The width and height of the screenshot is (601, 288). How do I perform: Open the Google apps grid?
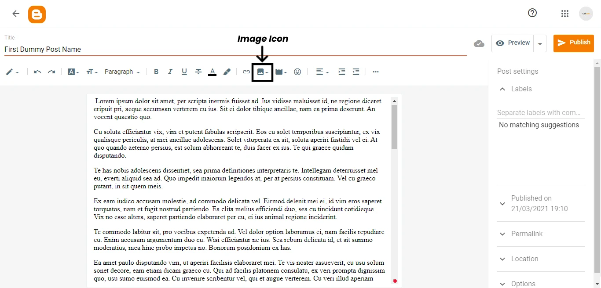pyautogui.click(x=565, y=13)
